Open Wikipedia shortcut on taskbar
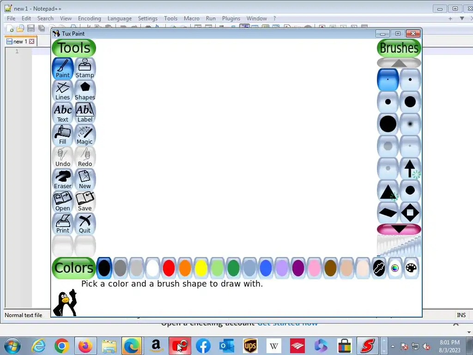This screenshot has width=473, height=355. (274, 346)
